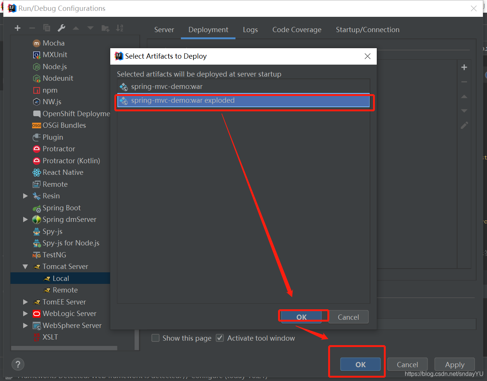487x381 pixels.
Task: Collapse the Tomcat Server node
Action: (x=25, y=266)
